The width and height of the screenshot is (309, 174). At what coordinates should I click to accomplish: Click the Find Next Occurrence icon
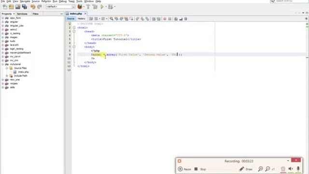coord(121,19)
